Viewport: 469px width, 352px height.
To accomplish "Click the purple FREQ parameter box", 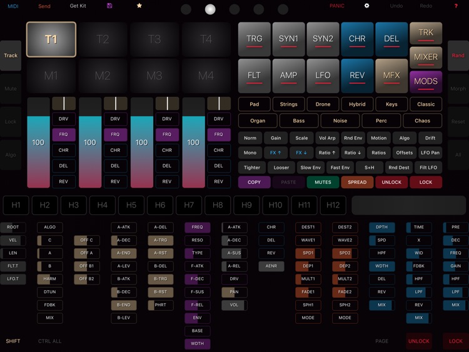I will [197, 227].
